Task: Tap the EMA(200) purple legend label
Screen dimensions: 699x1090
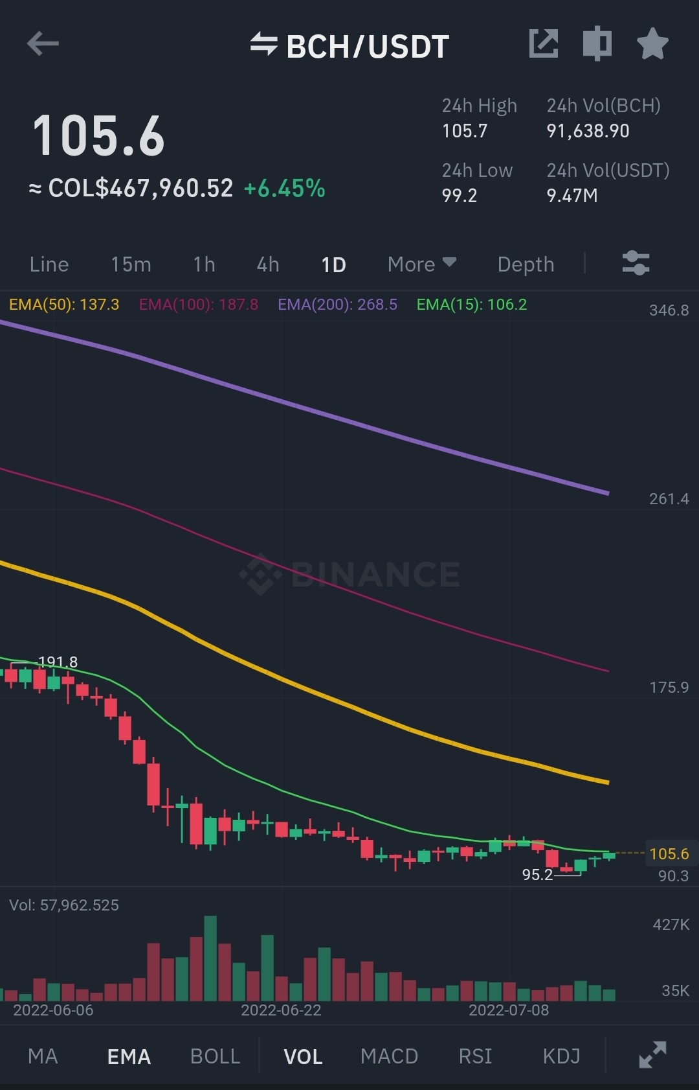Action: point(337,305)
